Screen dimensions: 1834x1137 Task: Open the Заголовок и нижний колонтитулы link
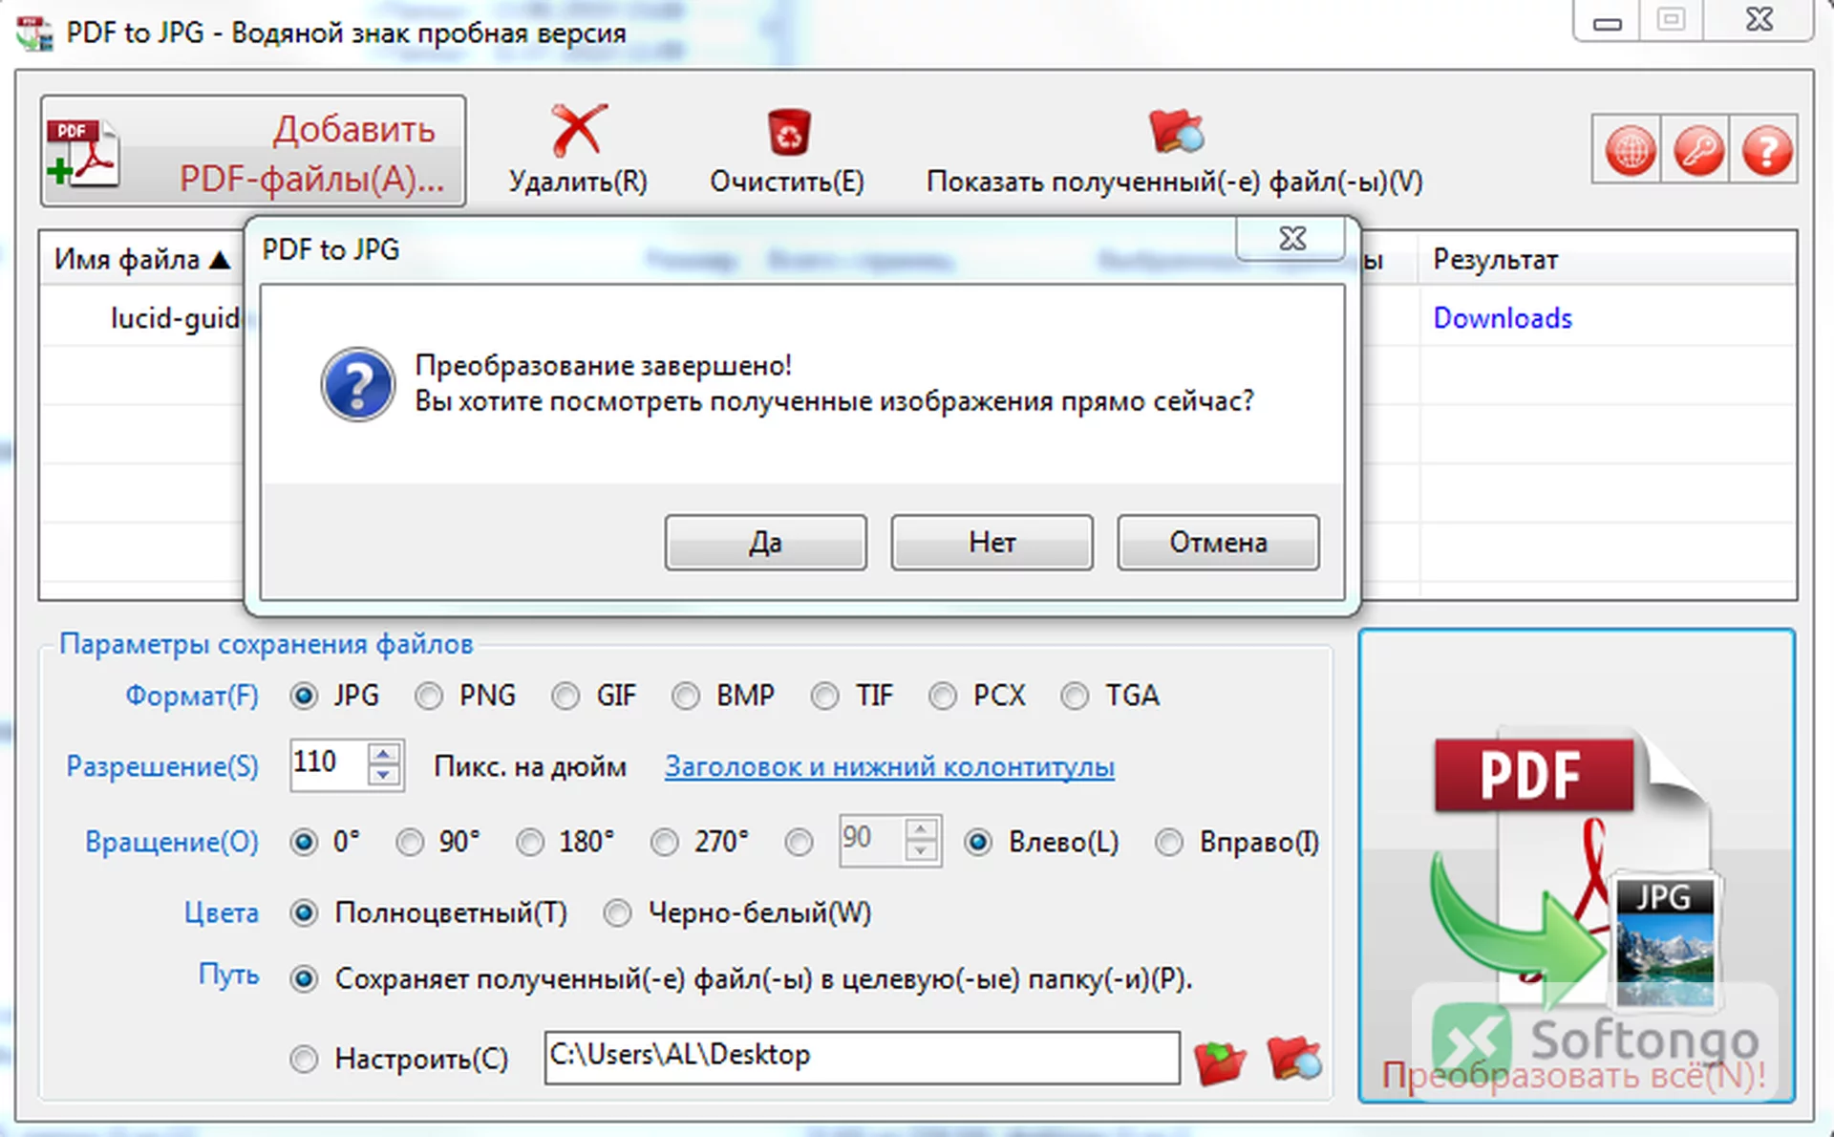pyautogui.click(x=889, y=767)
